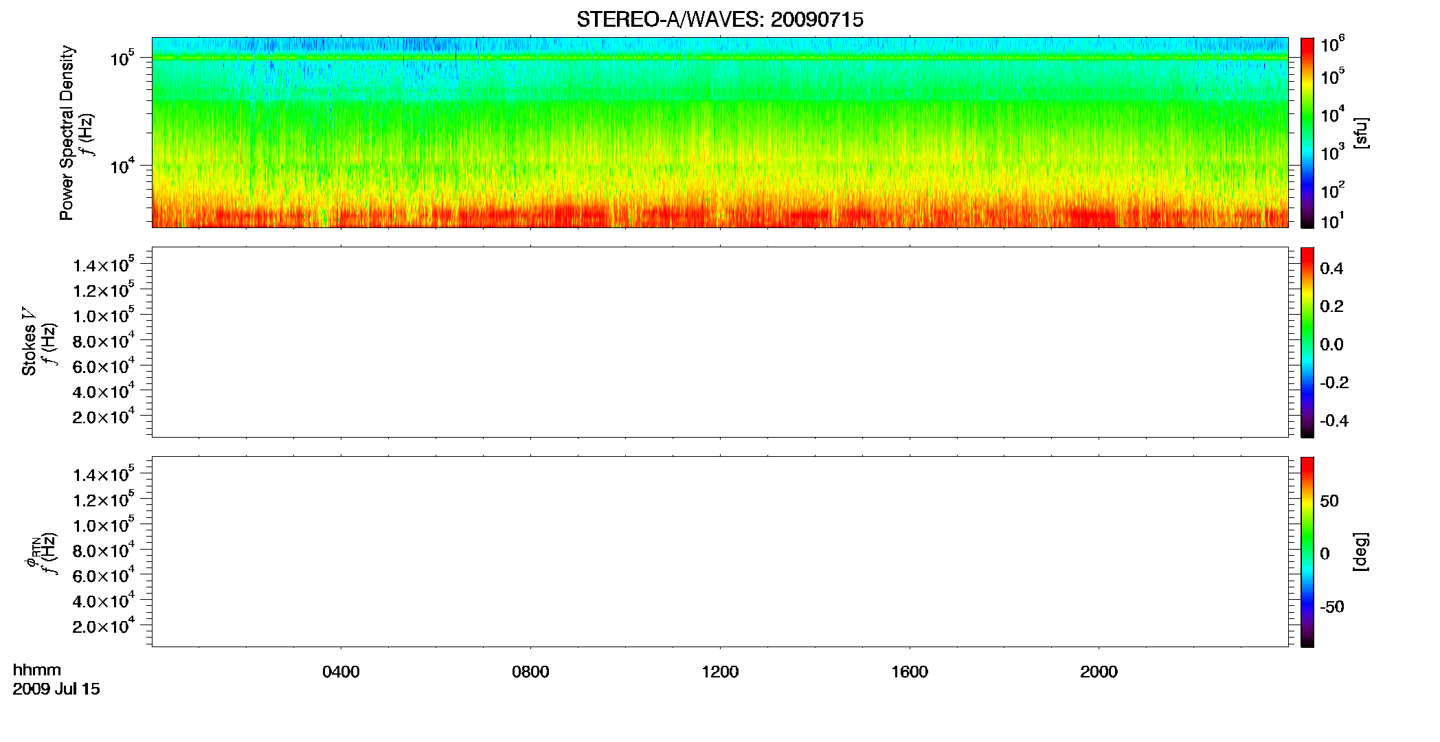Screen dimensions: 1440x742
Task: Click the STEREO-A/WAVES: 20090715 plot title
Action: 719,20
